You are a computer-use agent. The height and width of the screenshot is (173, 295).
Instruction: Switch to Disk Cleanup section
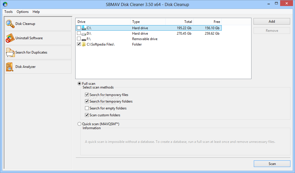coord(38,24)
